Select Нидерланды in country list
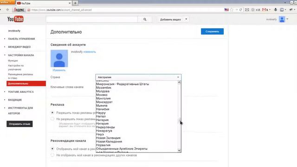 click(137, 127)
